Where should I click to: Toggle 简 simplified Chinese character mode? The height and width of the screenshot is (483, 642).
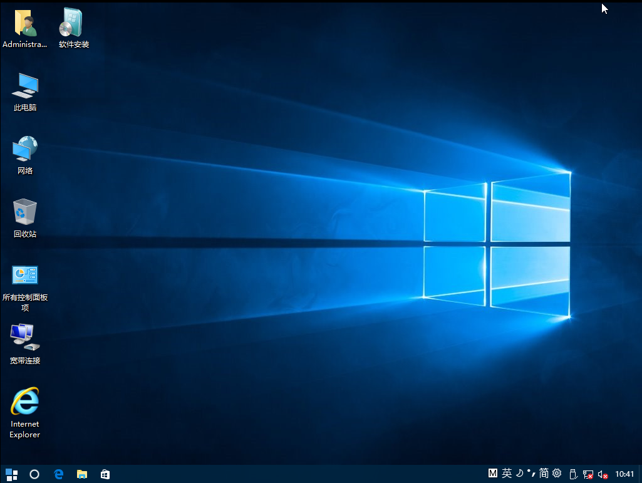(x=544, y=474)
